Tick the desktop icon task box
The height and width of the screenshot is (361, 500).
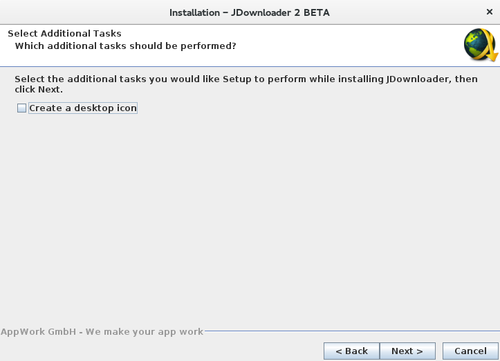[x=21, y=108]
